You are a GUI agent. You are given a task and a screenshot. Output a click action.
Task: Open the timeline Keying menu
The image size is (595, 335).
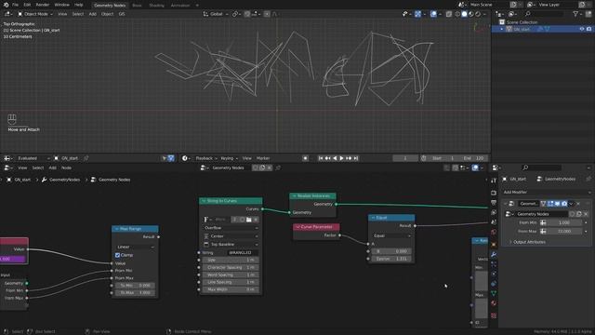(x=229, y=158)
